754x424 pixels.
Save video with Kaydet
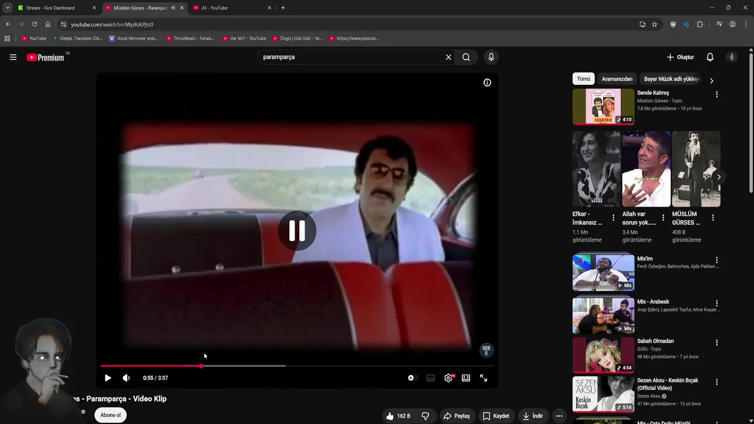496,416
